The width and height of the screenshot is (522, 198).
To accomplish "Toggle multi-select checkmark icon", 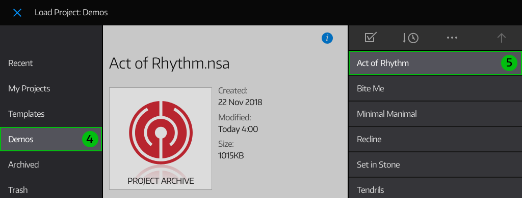I will click(x=371, y=38).
